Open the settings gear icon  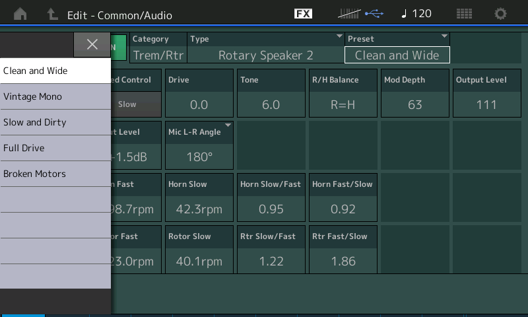[x=501, y=14]
